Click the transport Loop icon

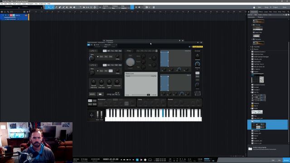(150, 160)
